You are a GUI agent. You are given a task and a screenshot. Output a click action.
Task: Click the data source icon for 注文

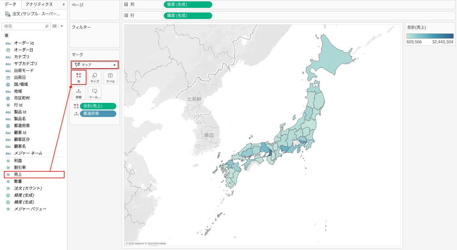pos(8,14)
